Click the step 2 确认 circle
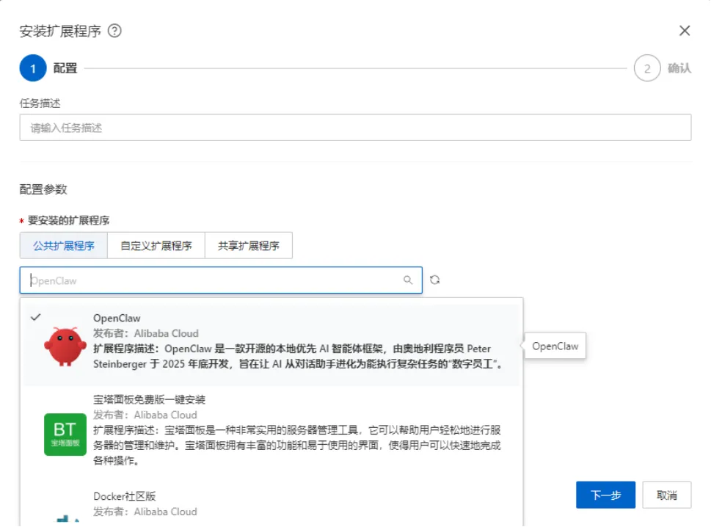Viewport: 711px width, 527px height. (x=647, y=68)
